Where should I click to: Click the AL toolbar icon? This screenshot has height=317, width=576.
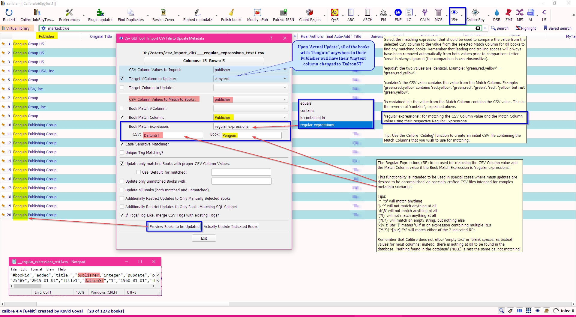531,15
